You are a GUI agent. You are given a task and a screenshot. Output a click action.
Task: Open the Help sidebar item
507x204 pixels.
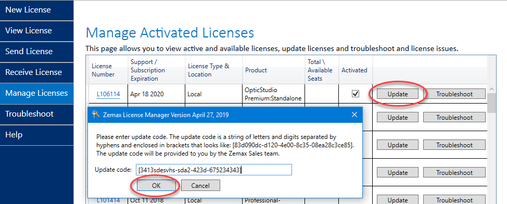click(36, 134)
